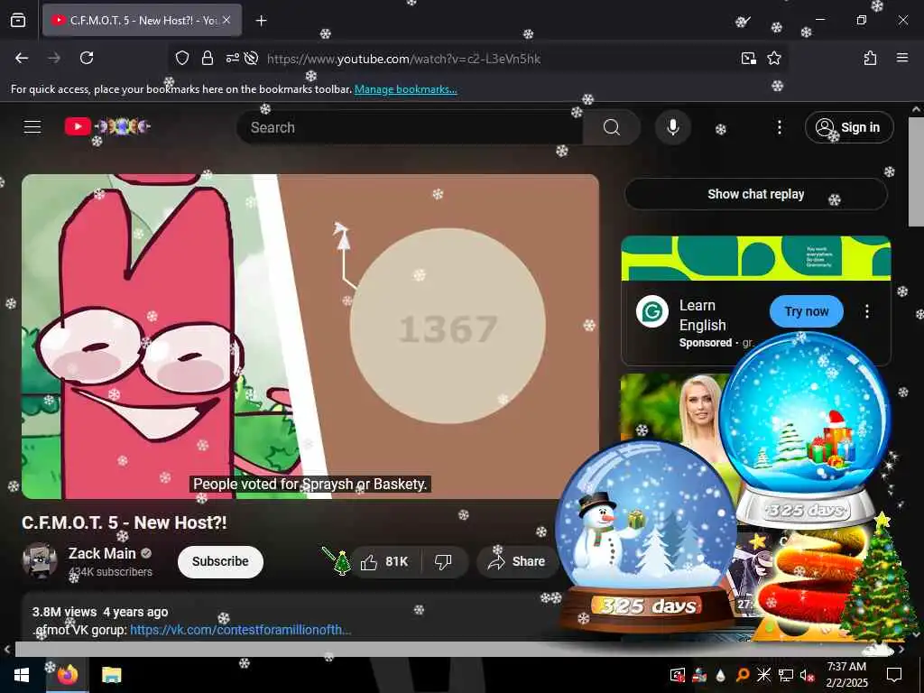Open Manage bookmarks link
This screenshot has height=693, width=924.
(x=405, y=89)
